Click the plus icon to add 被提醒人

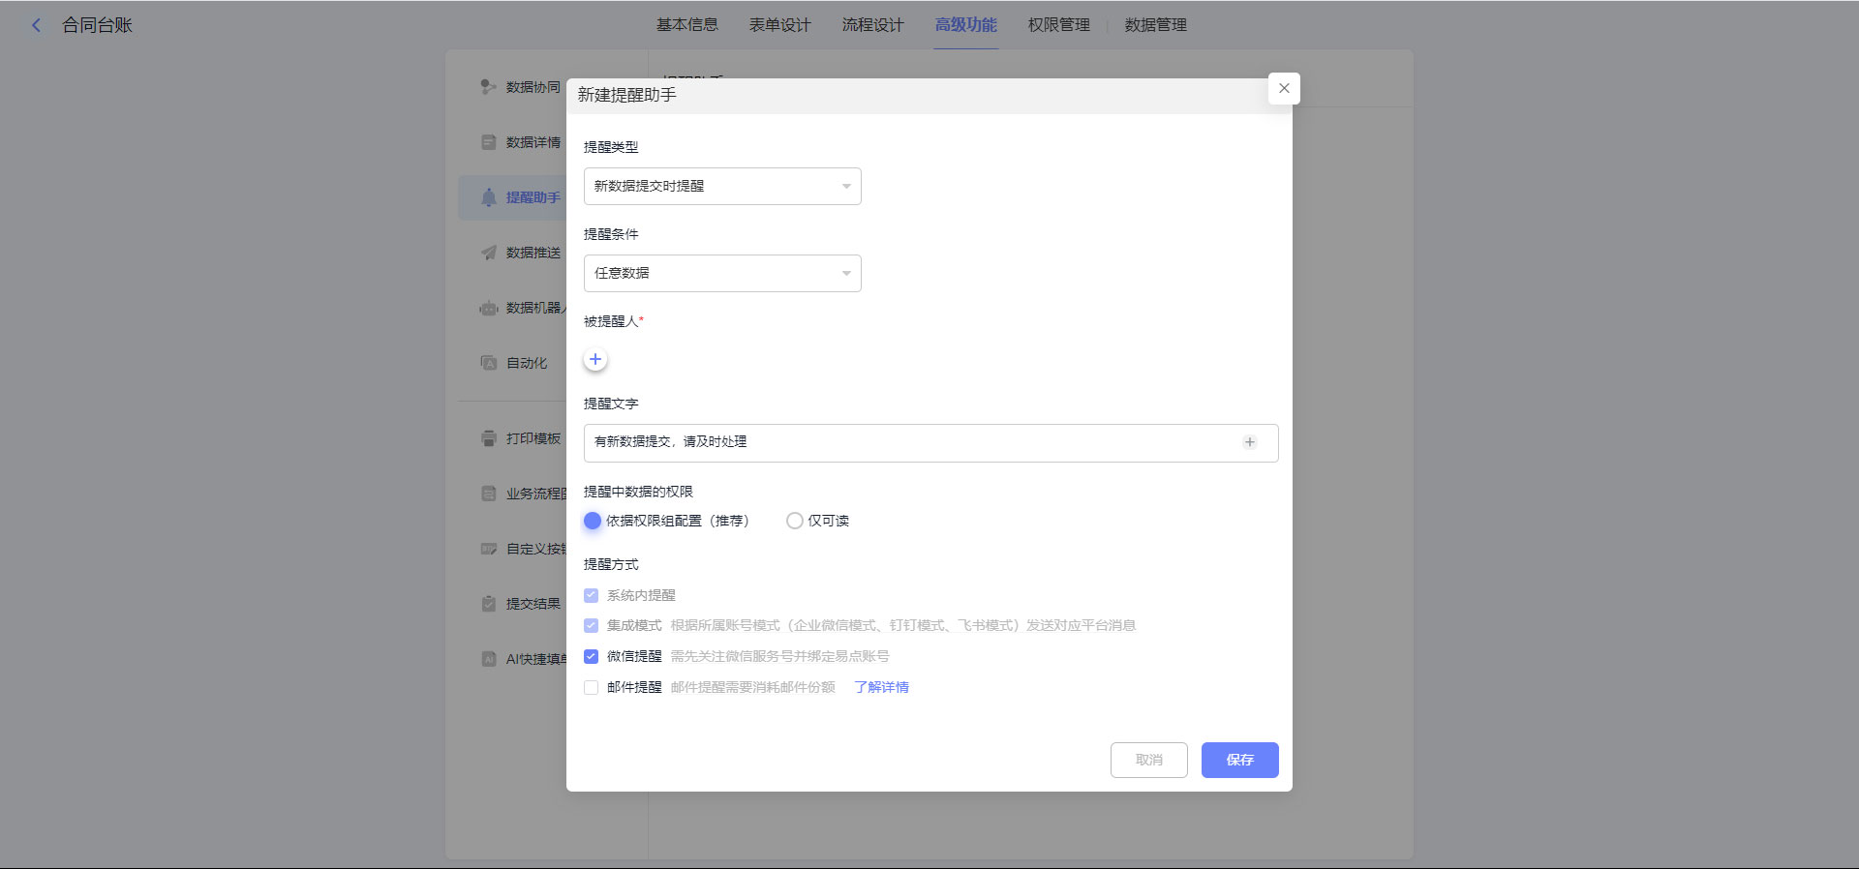595,360
